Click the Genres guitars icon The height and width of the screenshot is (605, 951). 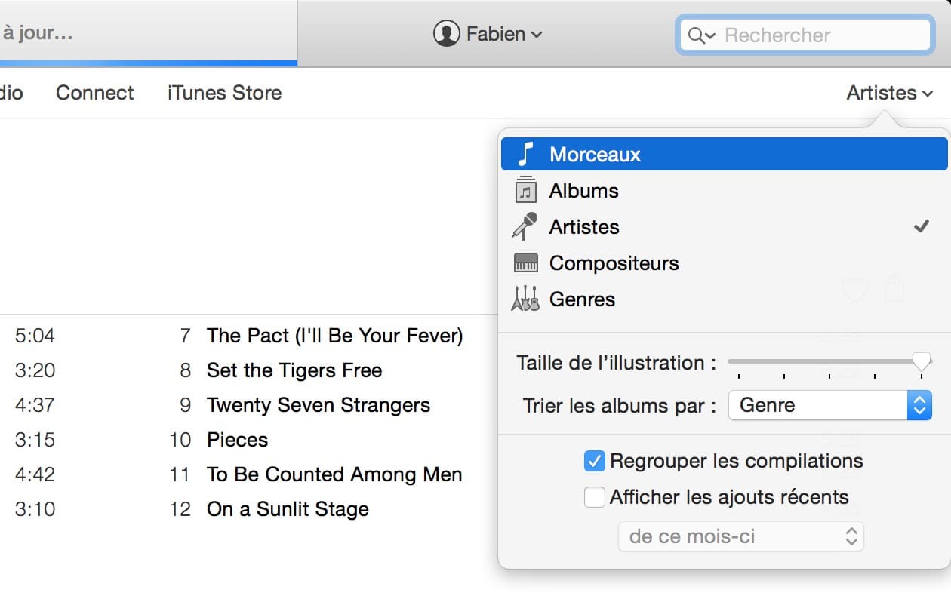525,299
